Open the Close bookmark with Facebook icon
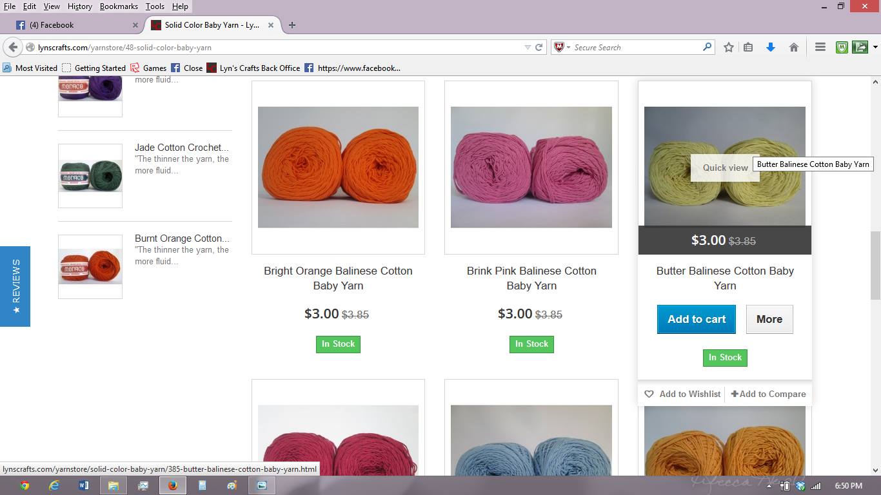 [187, 68]
